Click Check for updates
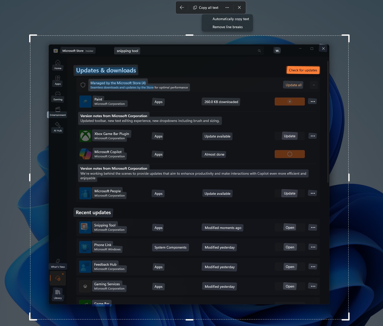 pyautogui.click(x=303, y=70)
